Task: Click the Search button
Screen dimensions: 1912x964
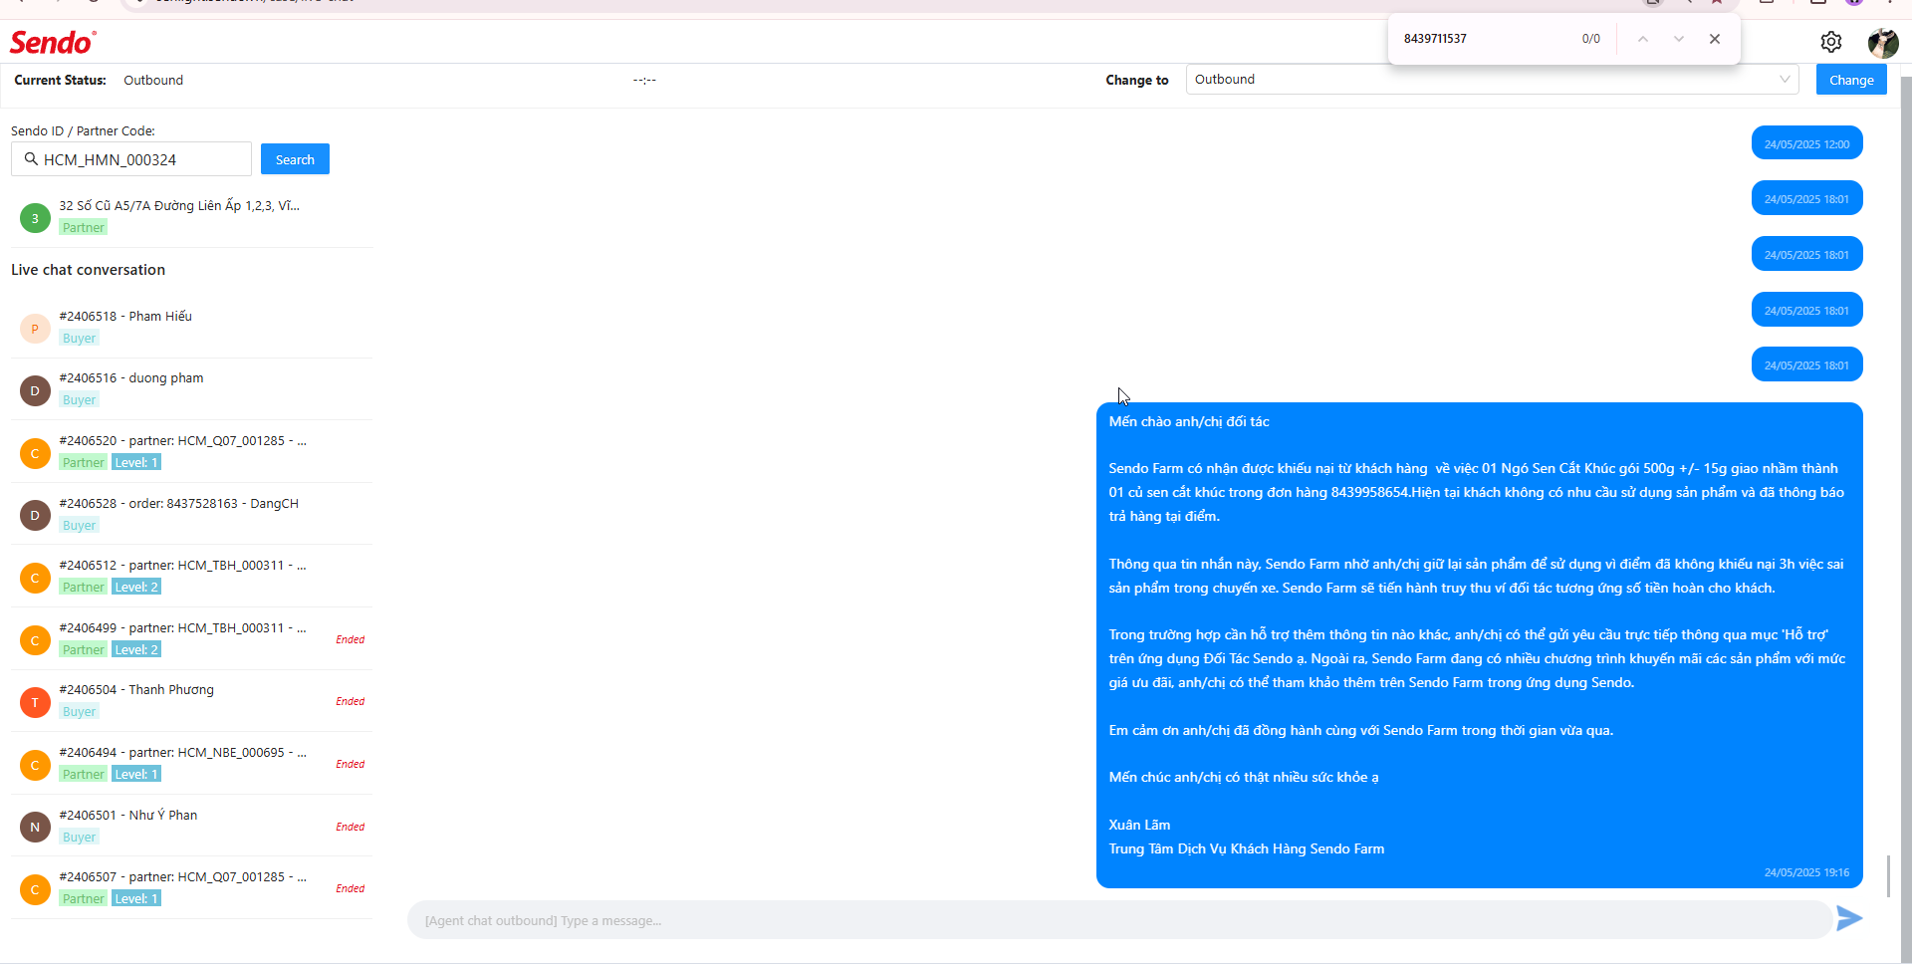Action: tap(295, 159)
